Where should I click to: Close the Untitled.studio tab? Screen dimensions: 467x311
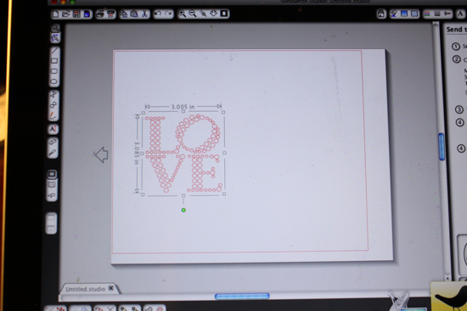[111, 288]
